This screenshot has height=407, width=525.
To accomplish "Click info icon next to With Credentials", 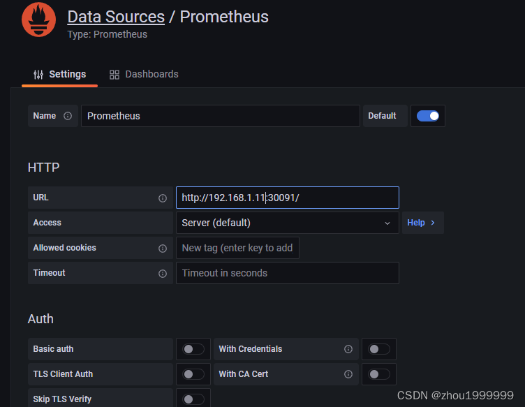I will tap(348, 349).
